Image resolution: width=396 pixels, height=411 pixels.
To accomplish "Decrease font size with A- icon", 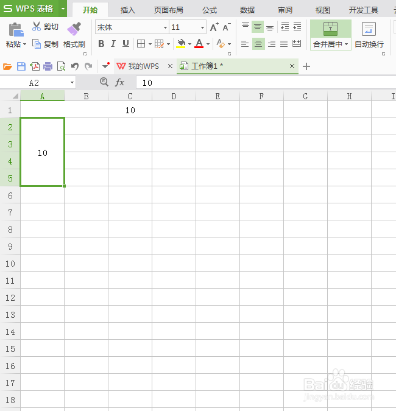I will click(227, 27).
